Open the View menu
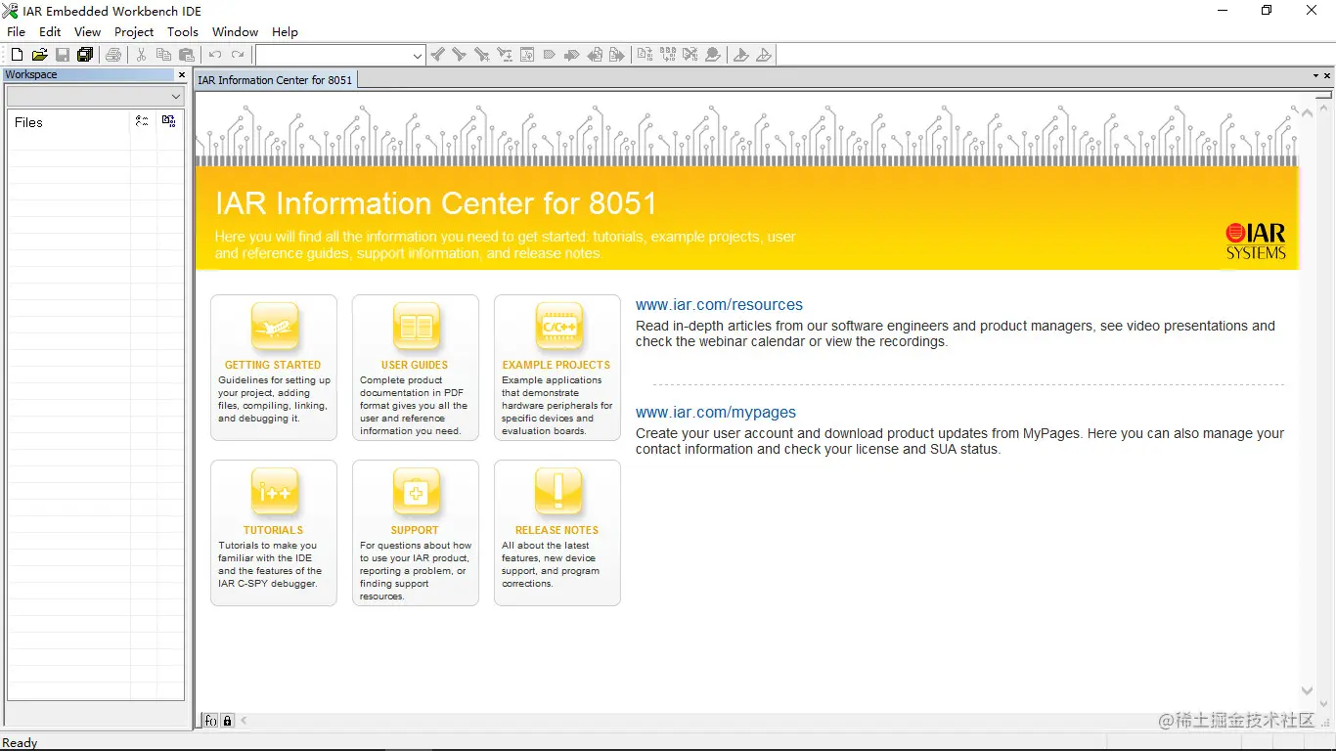Image resolution: width=1336 pixels, height=751 pixels. [87, 32]
